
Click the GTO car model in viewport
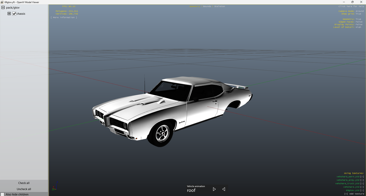pyautogui.click(x=172, y=111)
